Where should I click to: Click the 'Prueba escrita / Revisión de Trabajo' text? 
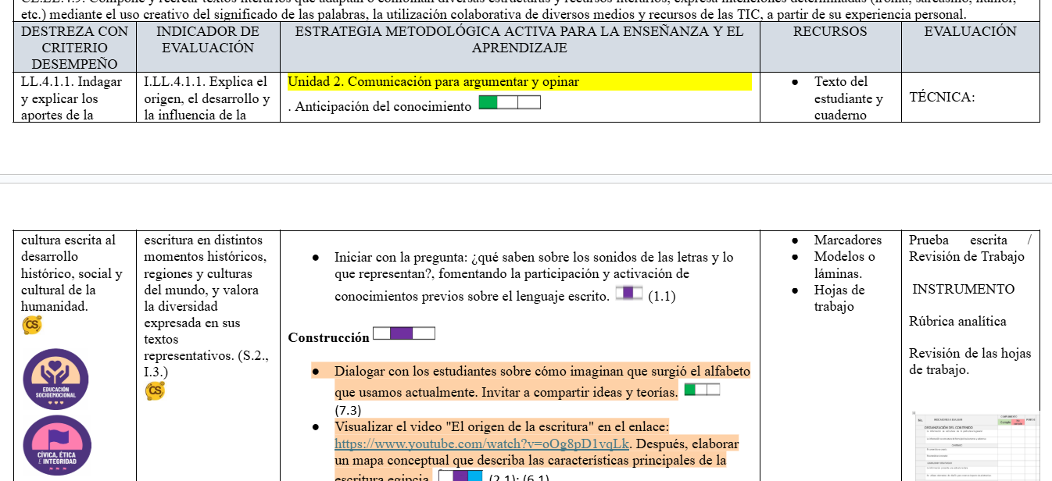[x=970, y=248]
